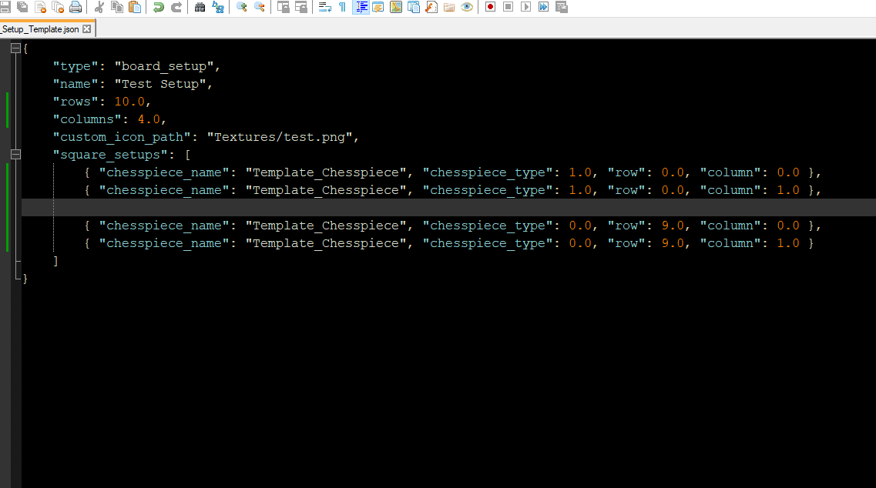This screenshot has width=876, height=488.
Task: Click the Close document toolbar icon
Action: (40, 7)
